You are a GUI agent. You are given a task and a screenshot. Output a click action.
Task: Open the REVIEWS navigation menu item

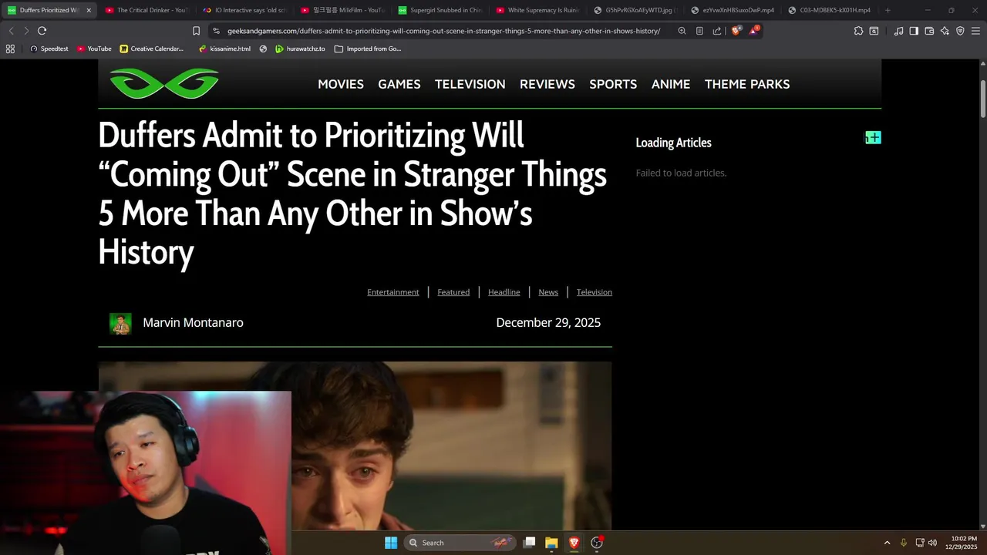[x=547, y=84]
